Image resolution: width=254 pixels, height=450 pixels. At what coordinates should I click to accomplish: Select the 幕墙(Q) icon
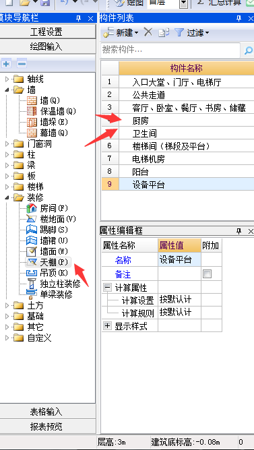32,133
